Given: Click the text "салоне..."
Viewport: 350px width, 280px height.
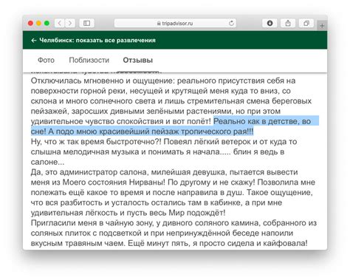Looking at the screenshot, I should pos(47,162).
